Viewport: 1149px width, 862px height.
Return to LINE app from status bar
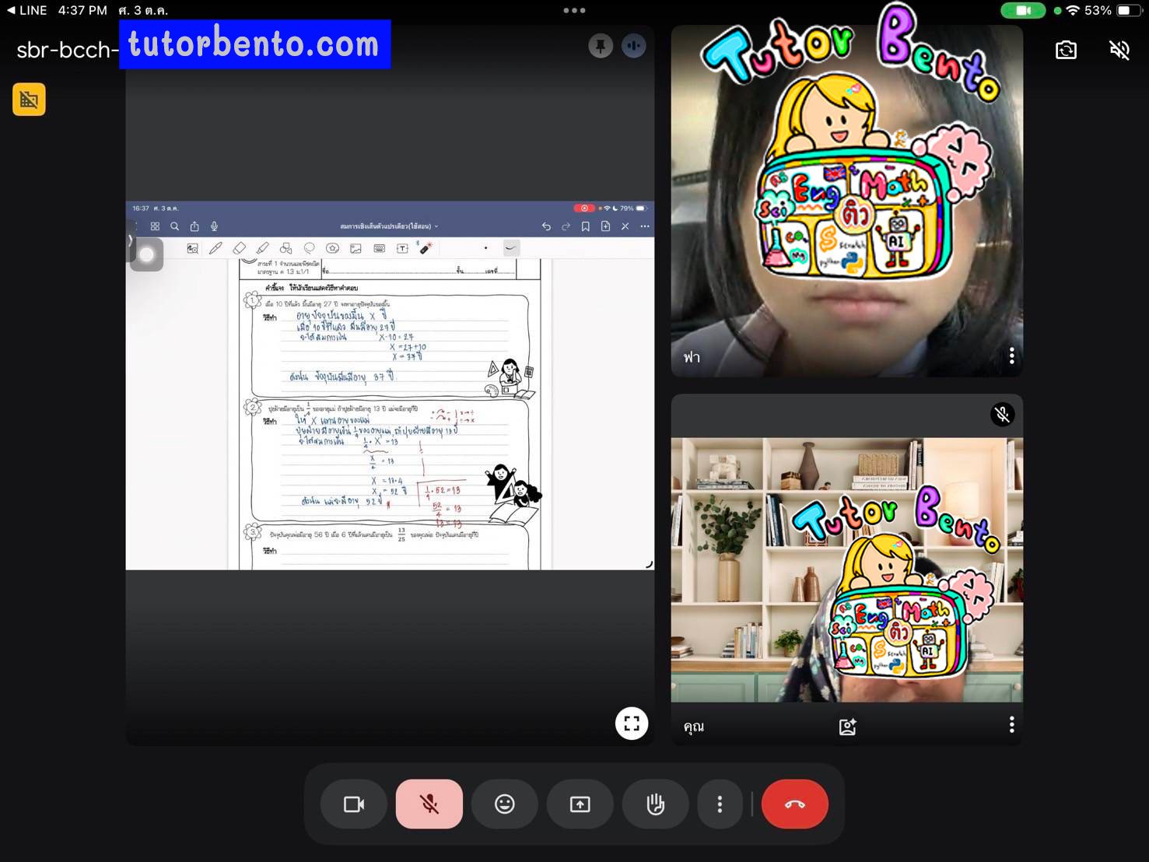[x=27, y=10]
